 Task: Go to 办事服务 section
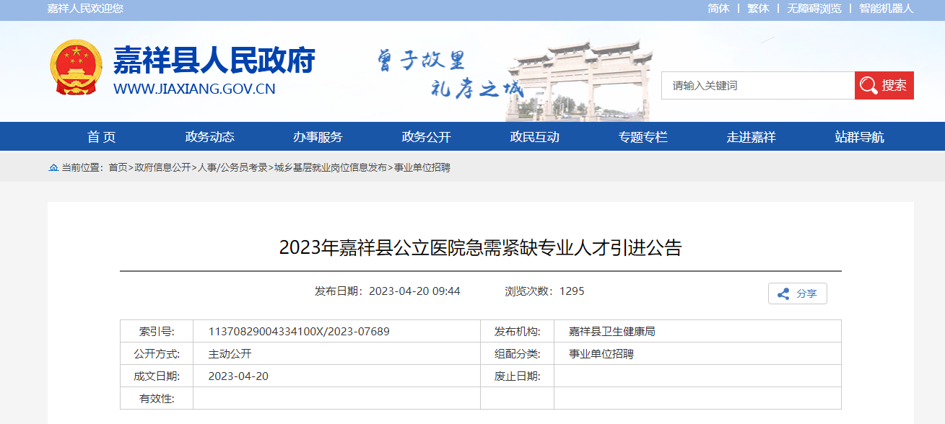pos(318,137)
